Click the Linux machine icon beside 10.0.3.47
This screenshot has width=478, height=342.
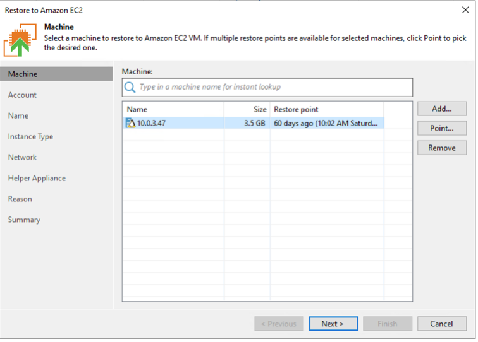pos(130,123)
